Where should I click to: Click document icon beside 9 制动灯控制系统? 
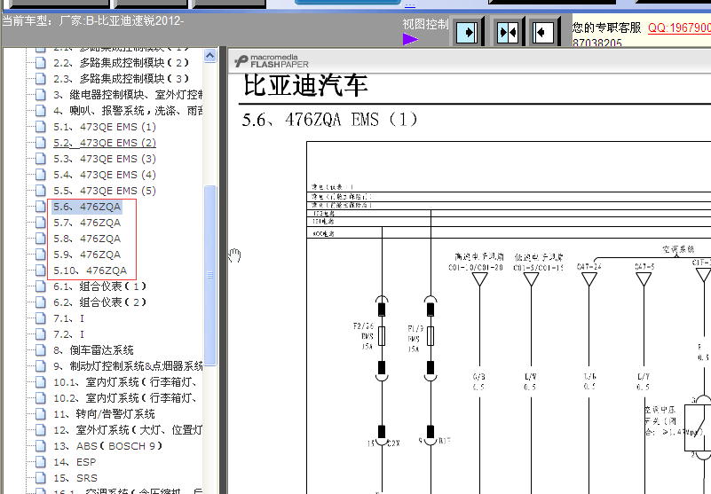tap(40, 366)
